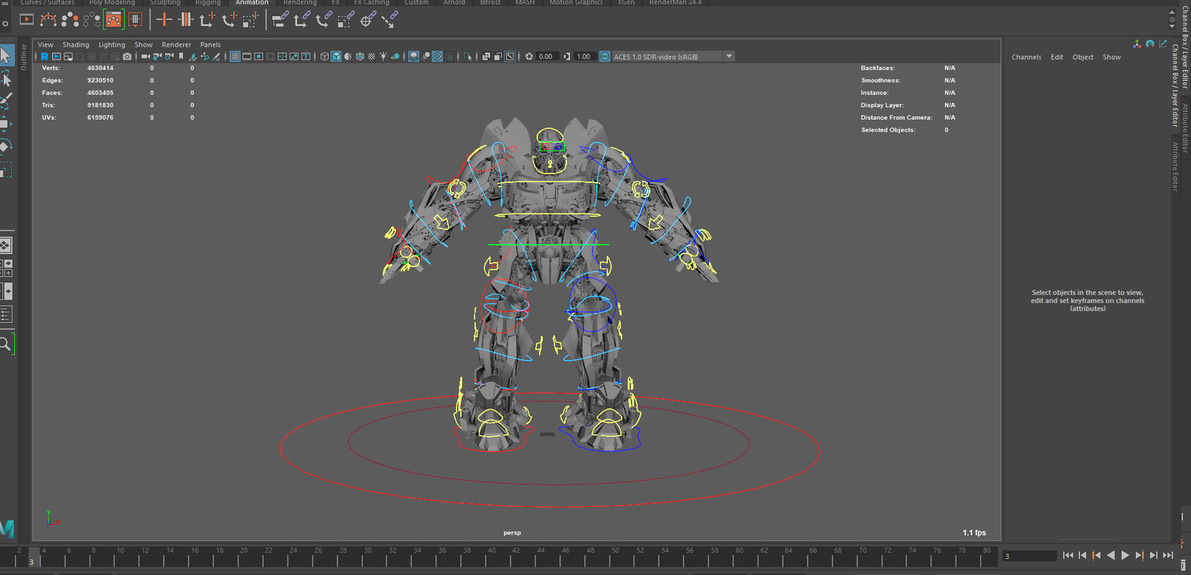The width and height of the screenshot is (1191, 575).
Task: Click the set key shelf icon
Action: pos(164,20)
